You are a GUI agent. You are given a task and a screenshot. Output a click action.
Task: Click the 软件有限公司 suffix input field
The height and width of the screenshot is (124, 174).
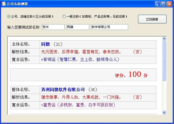[110, 27]
